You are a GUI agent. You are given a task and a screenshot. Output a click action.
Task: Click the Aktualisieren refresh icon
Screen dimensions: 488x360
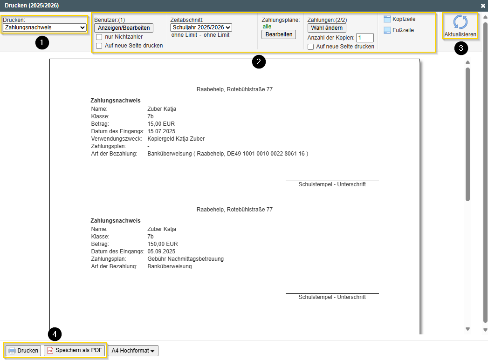[460, 23]
